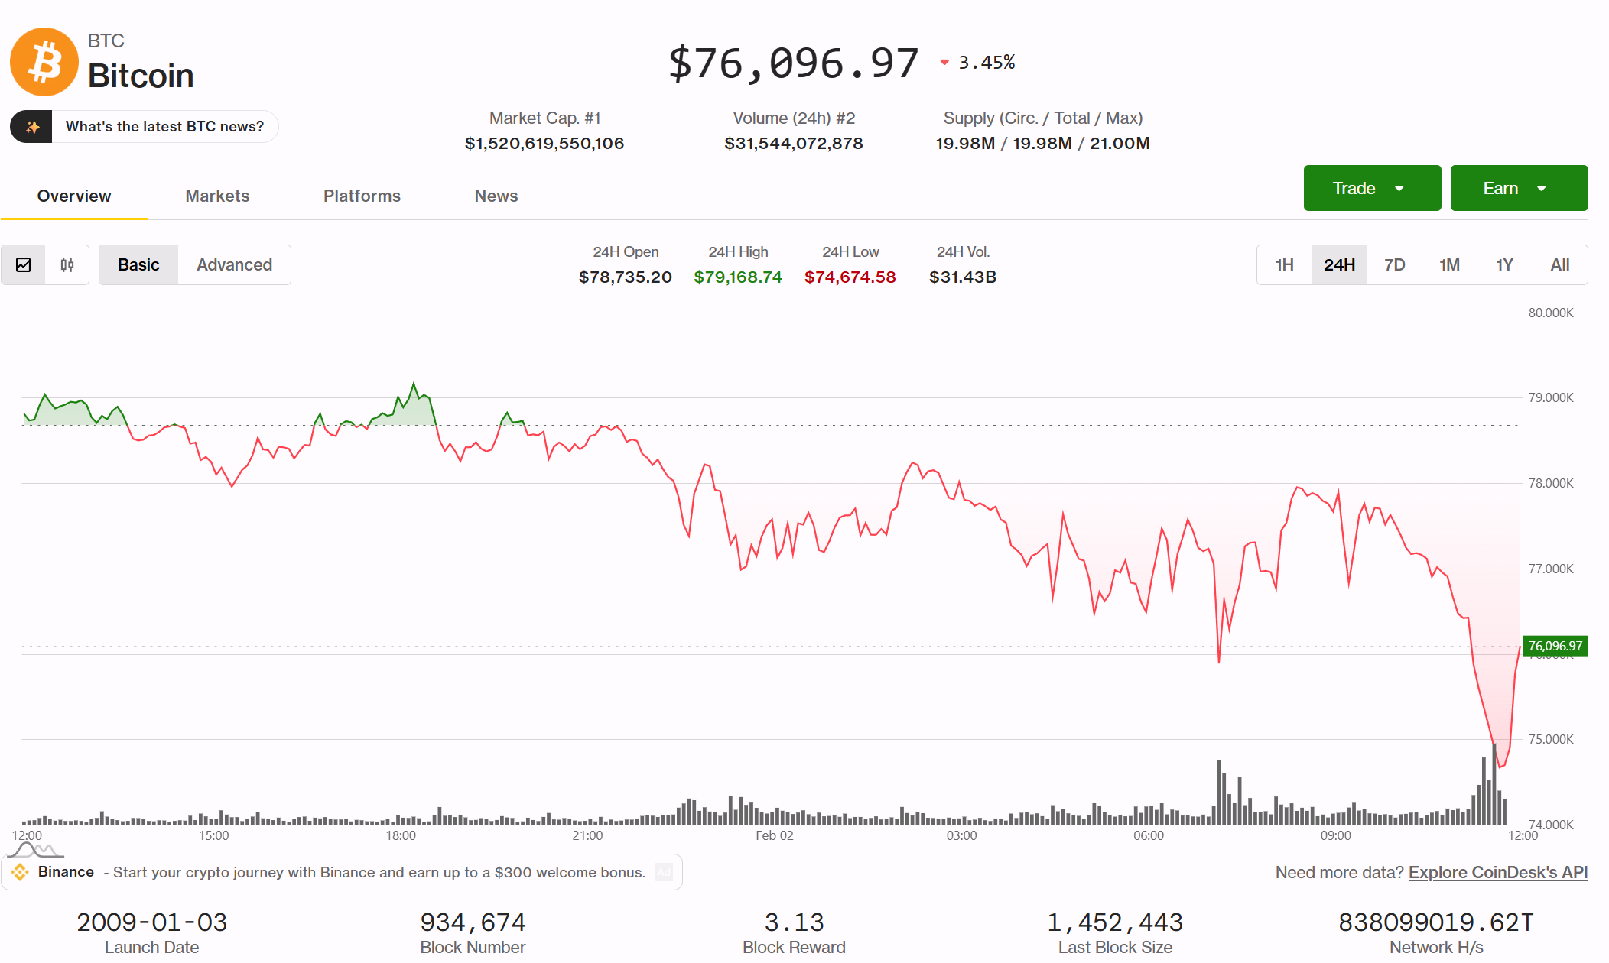The width and height of the screenshot is (1609, 963).
Task: Click the tallest volume bar near 12:00
Action: 1494,787
